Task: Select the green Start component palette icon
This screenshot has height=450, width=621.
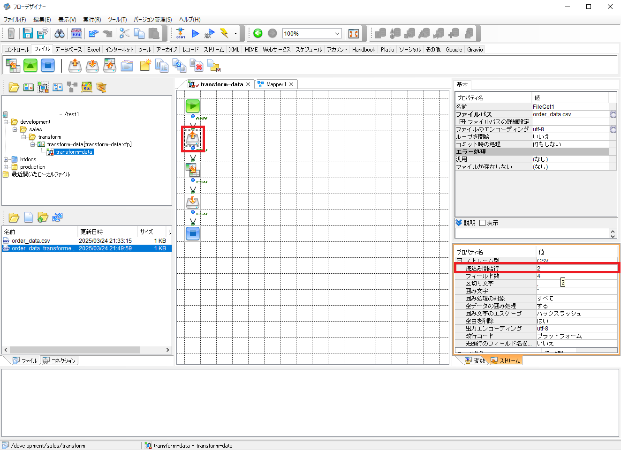Action: point(30,65)
